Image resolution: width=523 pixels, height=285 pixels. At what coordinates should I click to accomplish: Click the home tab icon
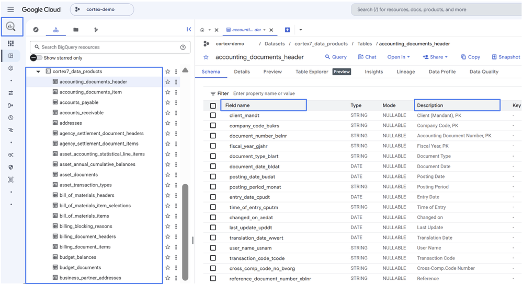(x=202, y=30)
